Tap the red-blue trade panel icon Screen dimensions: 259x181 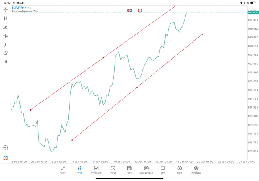[129, 10]
